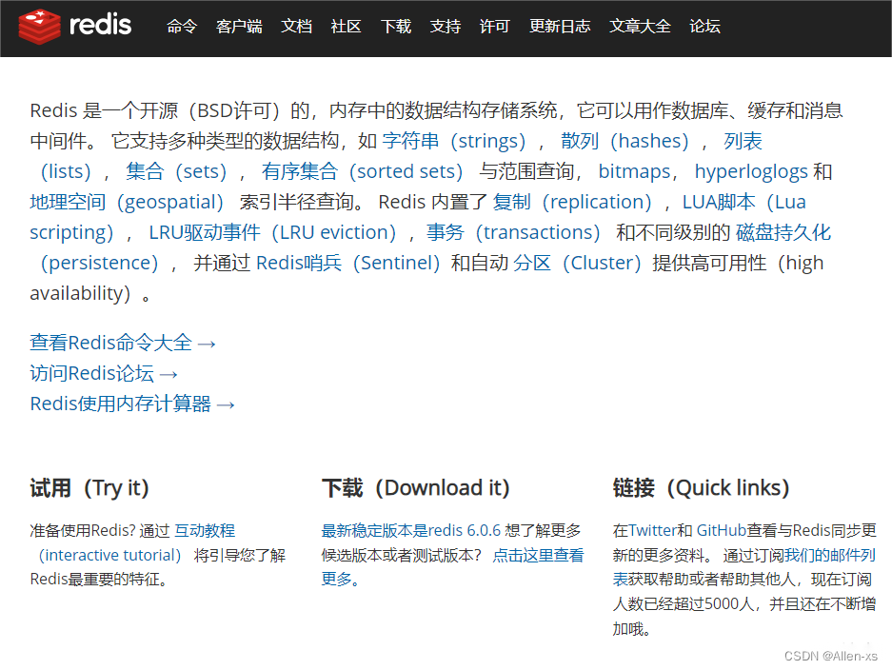Viewport: 892px width, 670px height.
Task: Open the Redis哨兵 (Sentinel) link
Action: [x=348, y=263]
